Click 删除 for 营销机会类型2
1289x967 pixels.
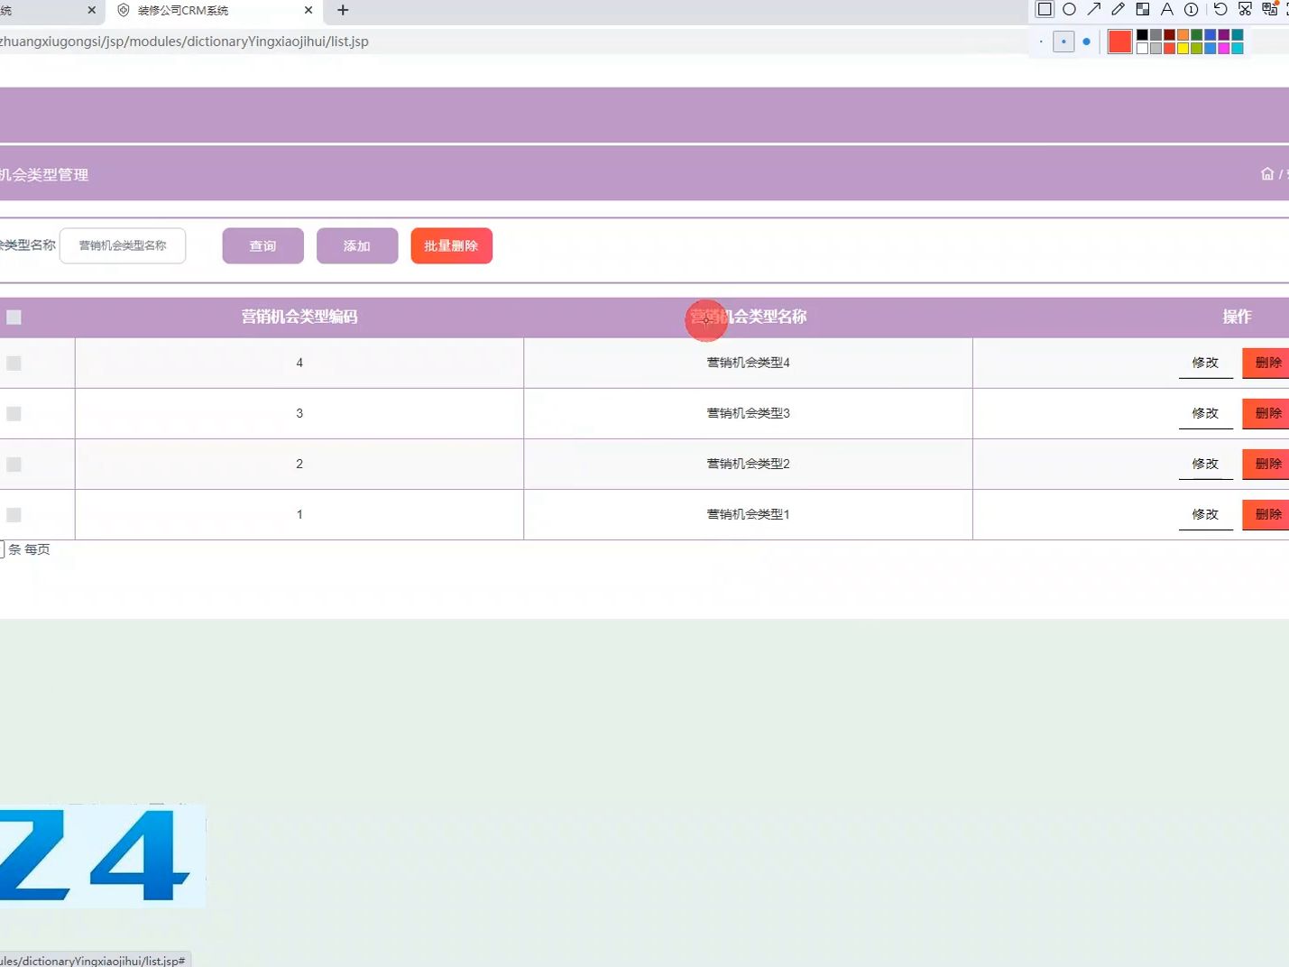point(1266,464)
